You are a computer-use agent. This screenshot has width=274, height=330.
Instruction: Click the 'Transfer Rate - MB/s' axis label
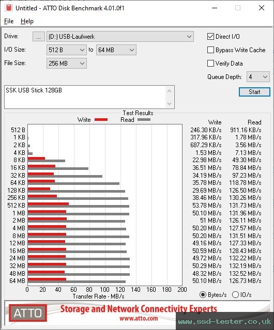(x=99, y=296)
